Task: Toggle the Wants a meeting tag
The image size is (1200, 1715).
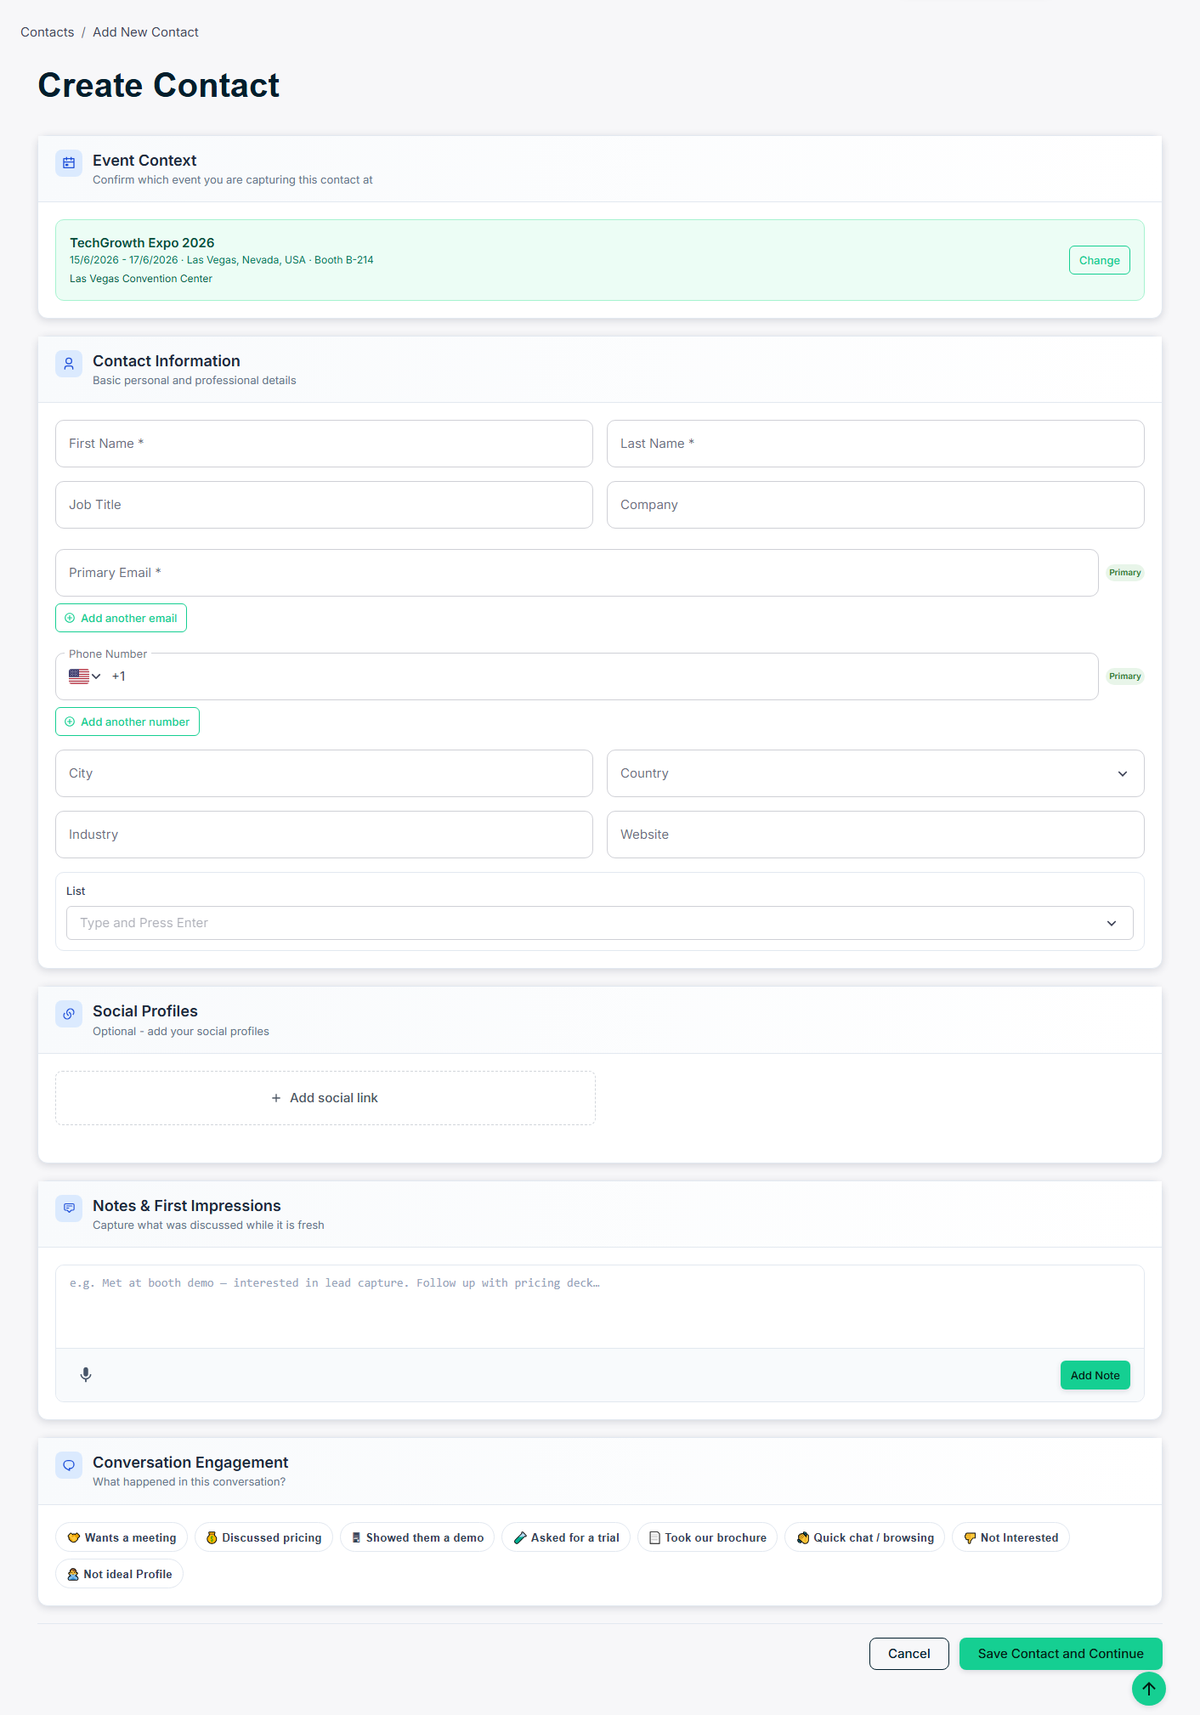Action: point(122,1537)
